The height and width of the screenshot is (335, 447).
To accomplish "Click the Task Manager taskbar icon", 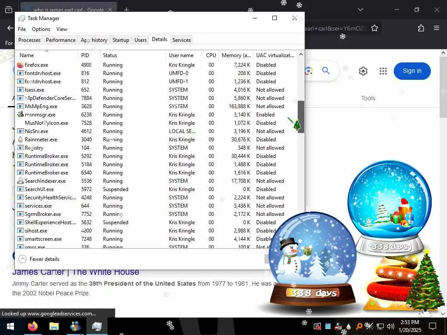I will pos(96,326).
